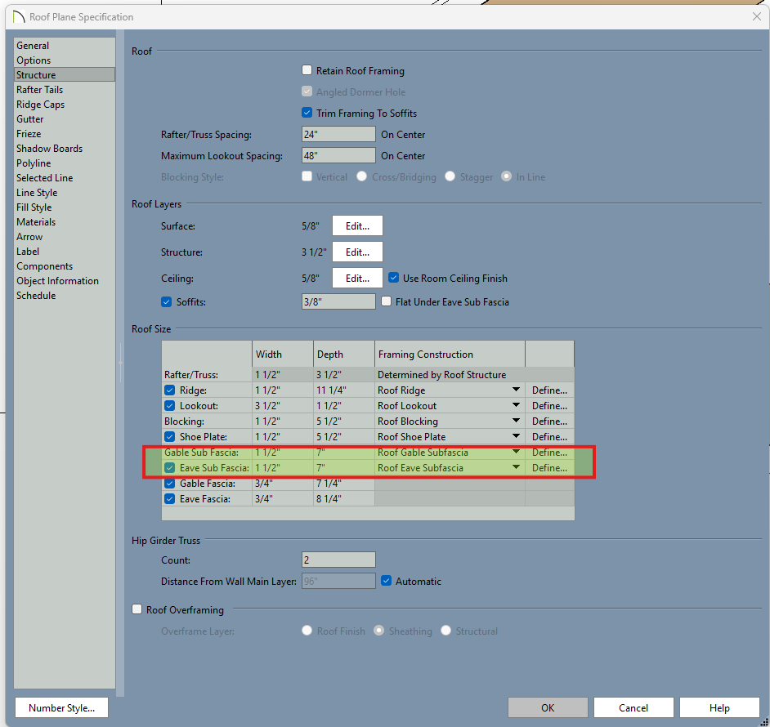Open Roof Eave Subfascia dropdown
This screenshot has width=770, height=727.
(516, 468)
